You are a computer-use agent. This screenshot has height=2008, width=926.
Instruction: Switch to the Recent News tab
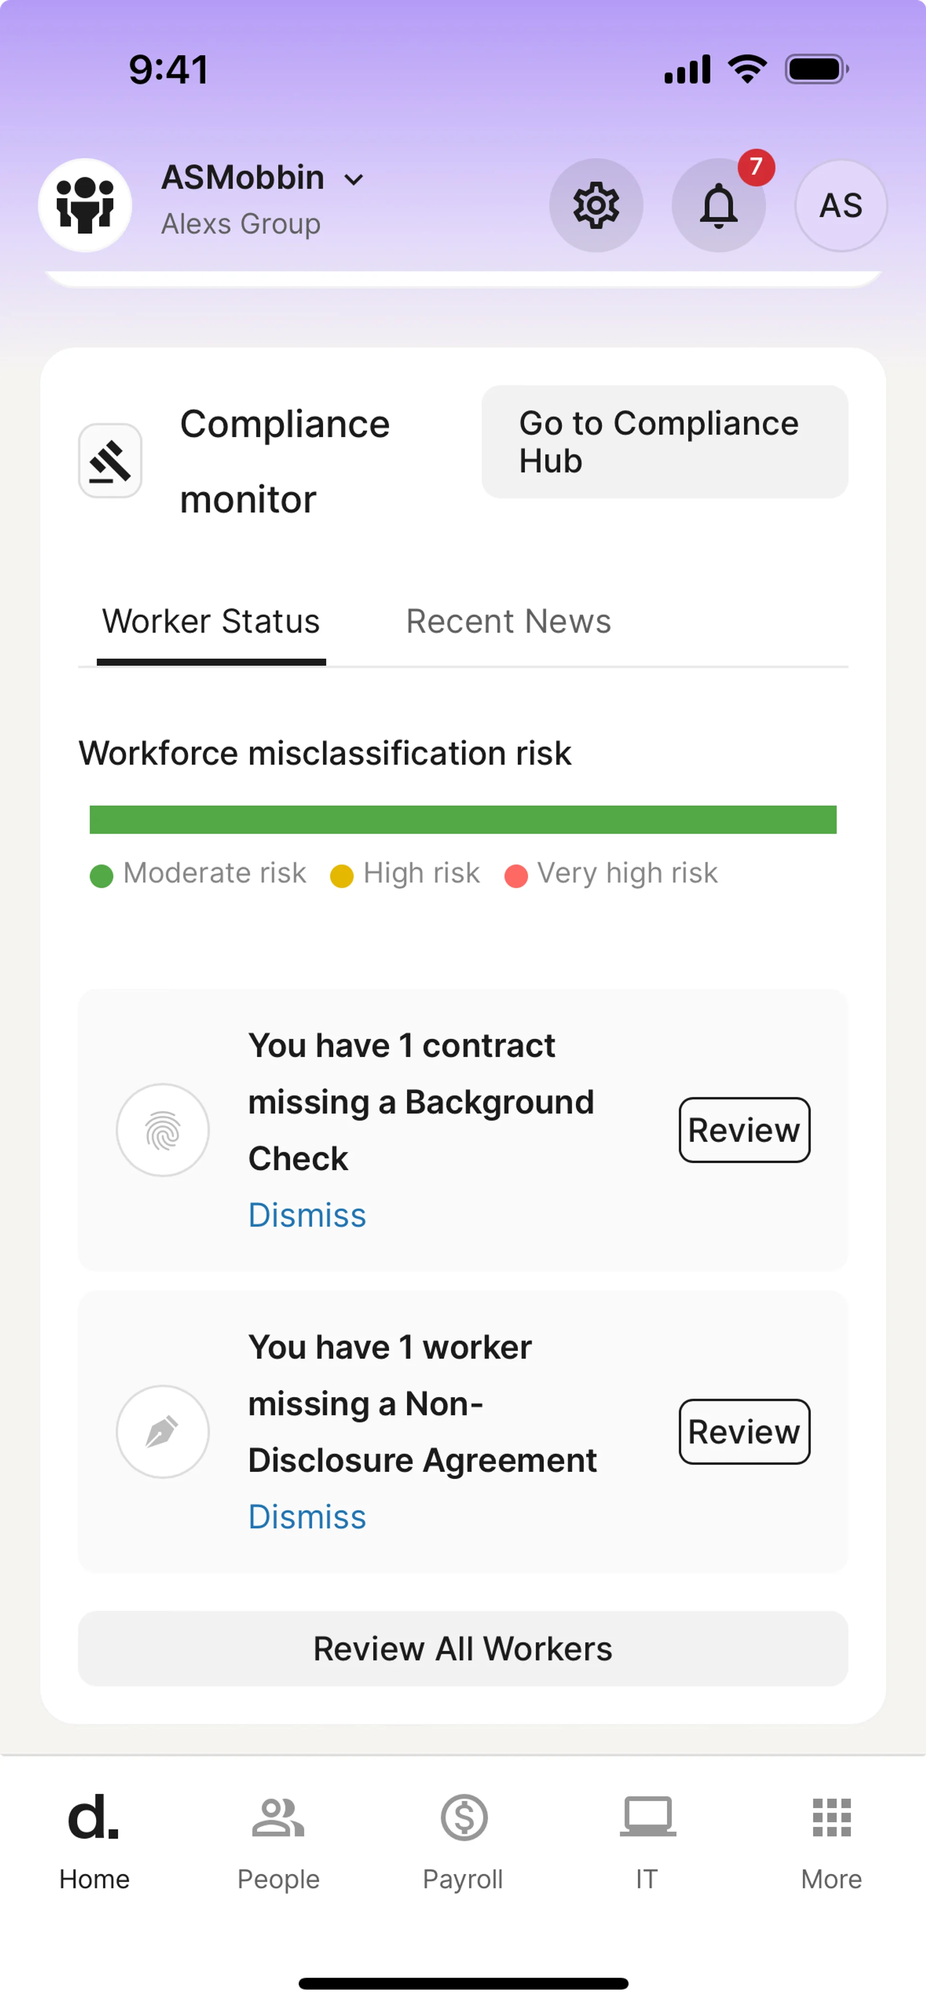[x=508, y=622]
